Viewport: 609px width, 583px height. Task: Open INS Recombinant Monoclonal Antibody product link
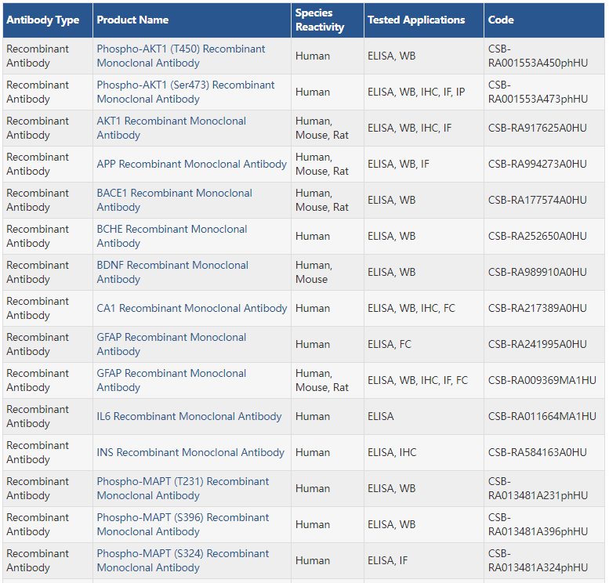(x=190, y=453)
